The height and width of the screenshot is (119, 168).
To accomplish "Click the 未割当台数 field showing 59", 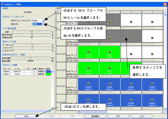I will (32, 37).
